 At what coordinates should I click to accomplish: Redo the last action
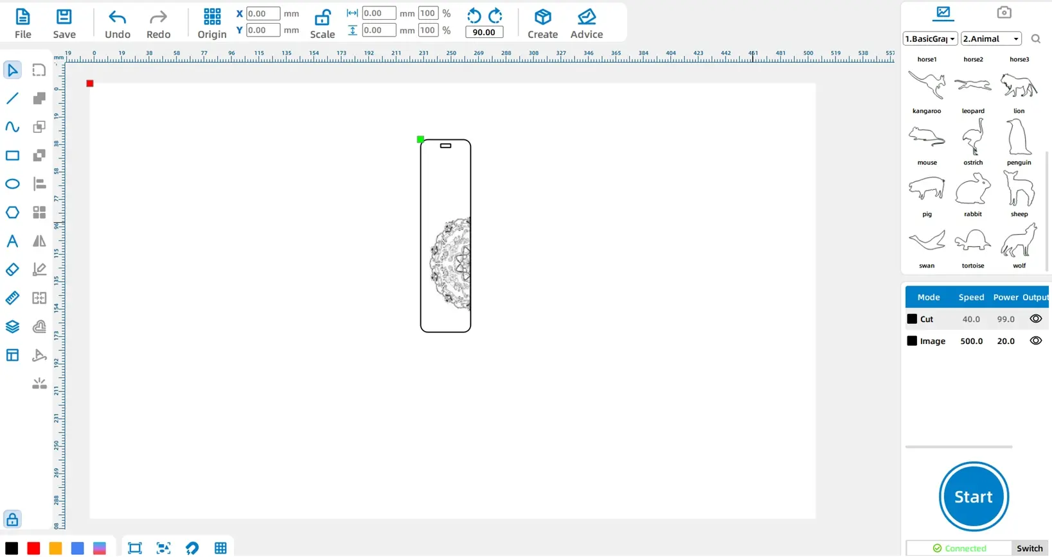(x=158, y=24)
